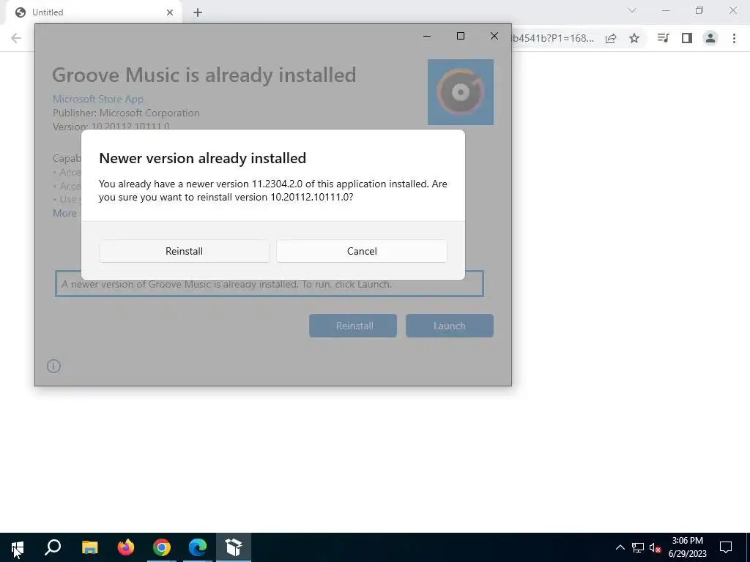This screenshot has height=562, width=750.
Task: Open the Action Center notifications icon
Action: click(726, 547)
